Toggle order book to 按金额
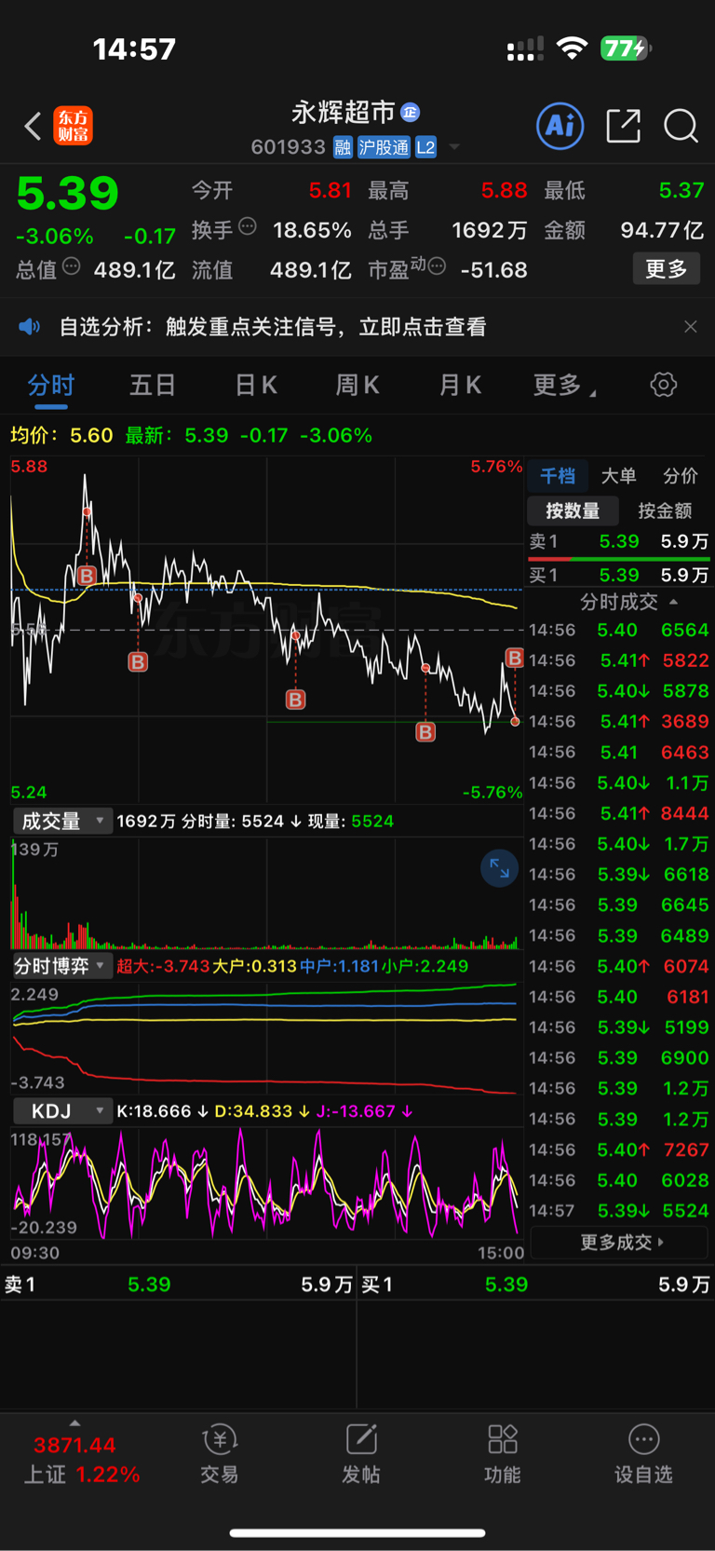Viewport: 715px width, 1551px height. (x=664, y=510)
